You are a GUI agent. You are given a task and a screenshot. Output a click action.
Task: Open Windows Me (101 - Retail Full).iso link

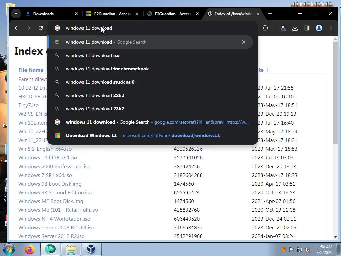pos(58,210)
